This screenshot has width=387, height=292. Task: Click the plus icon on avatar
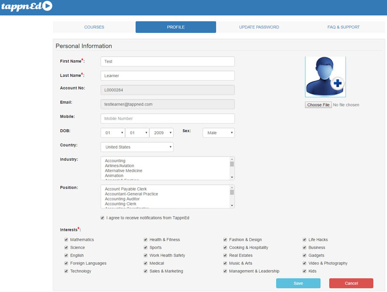(337, 84)
